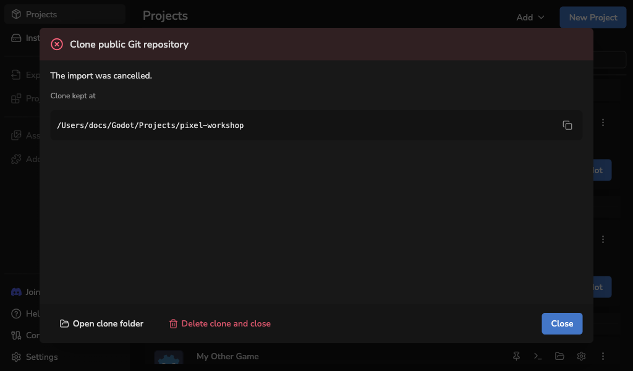Open My Other Game gear settings

(581, 356)
